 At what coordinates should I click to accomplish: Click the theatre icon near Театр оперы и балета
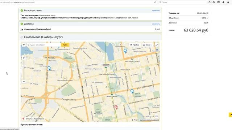pos(132,59)
